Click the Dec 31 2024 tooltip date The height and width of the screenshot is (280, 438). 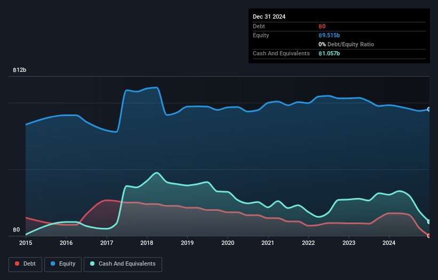pos(269,17)
